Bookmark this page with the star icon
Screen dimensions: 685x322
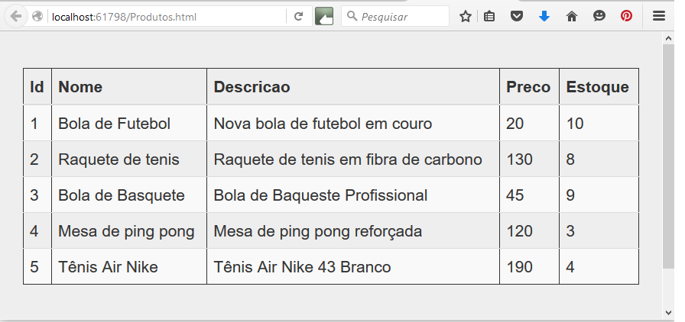coord(466,17)
